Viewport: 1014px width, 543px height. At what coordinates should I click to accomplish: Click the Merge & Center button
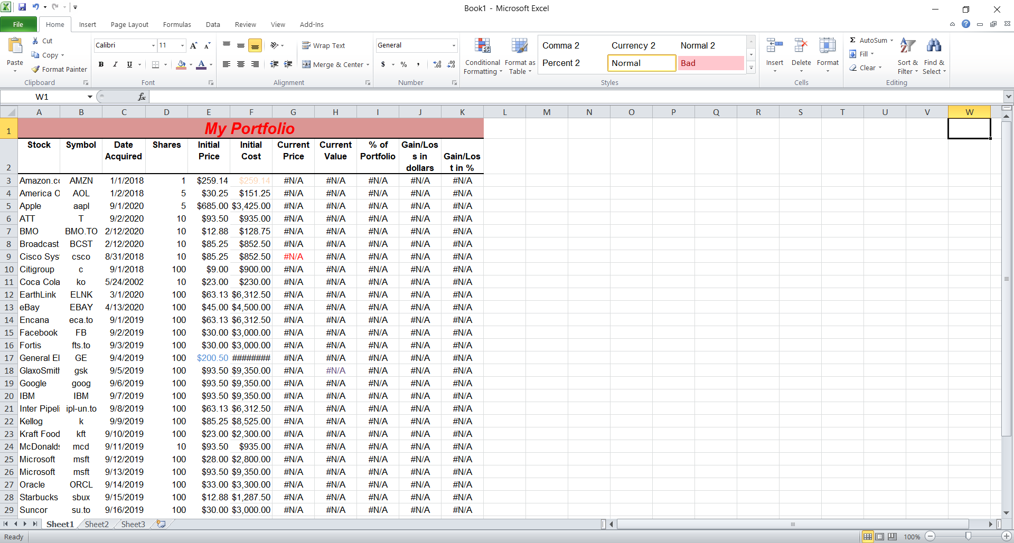coord(335,64)
